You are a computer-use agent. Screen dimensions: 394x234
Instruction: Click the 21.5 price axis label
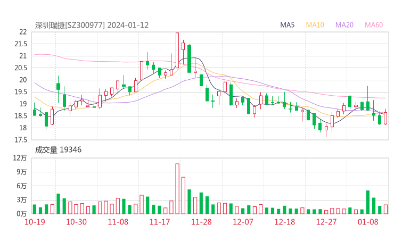[x=21, y=44]
